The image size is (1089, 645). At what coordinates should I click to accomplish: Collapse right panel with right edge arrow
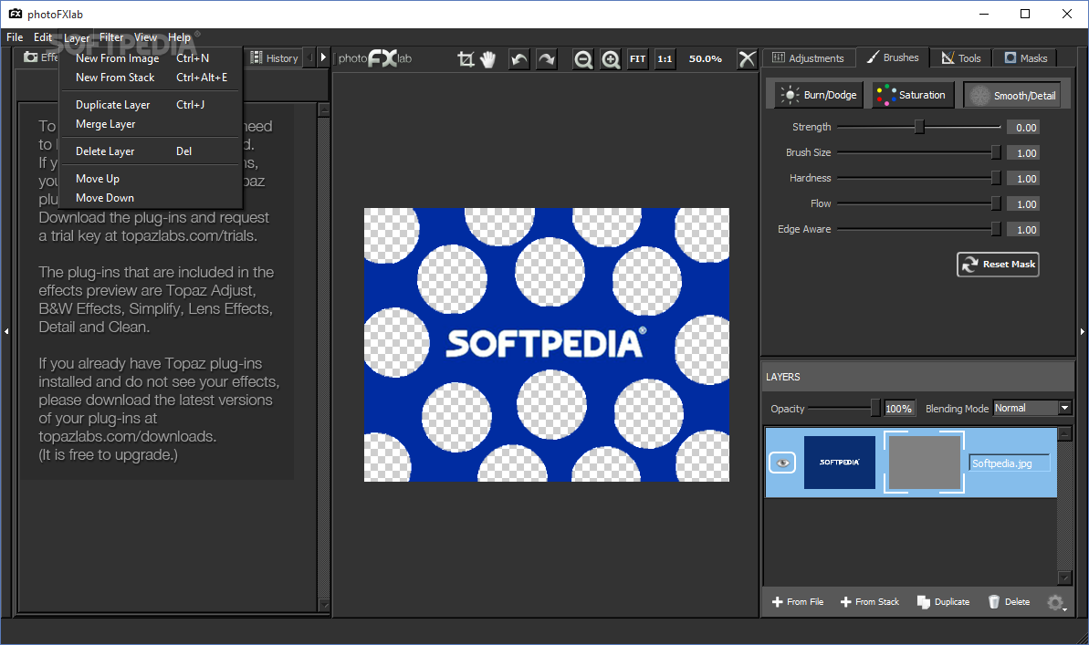coord(1082,332)
